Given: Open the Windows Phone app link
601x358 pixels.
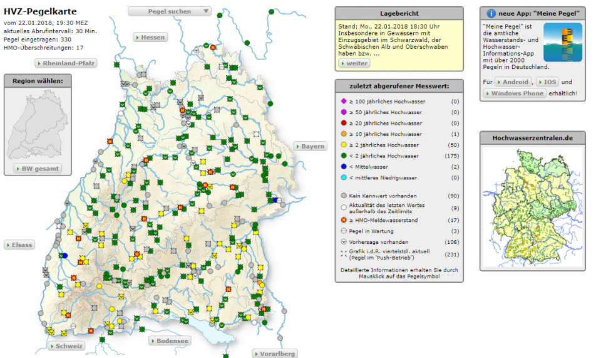Looking at the screenshot, I should [x=513, y=94].
